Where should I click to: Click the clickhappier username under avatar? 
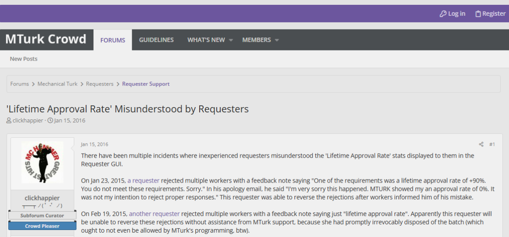point(42,198)
